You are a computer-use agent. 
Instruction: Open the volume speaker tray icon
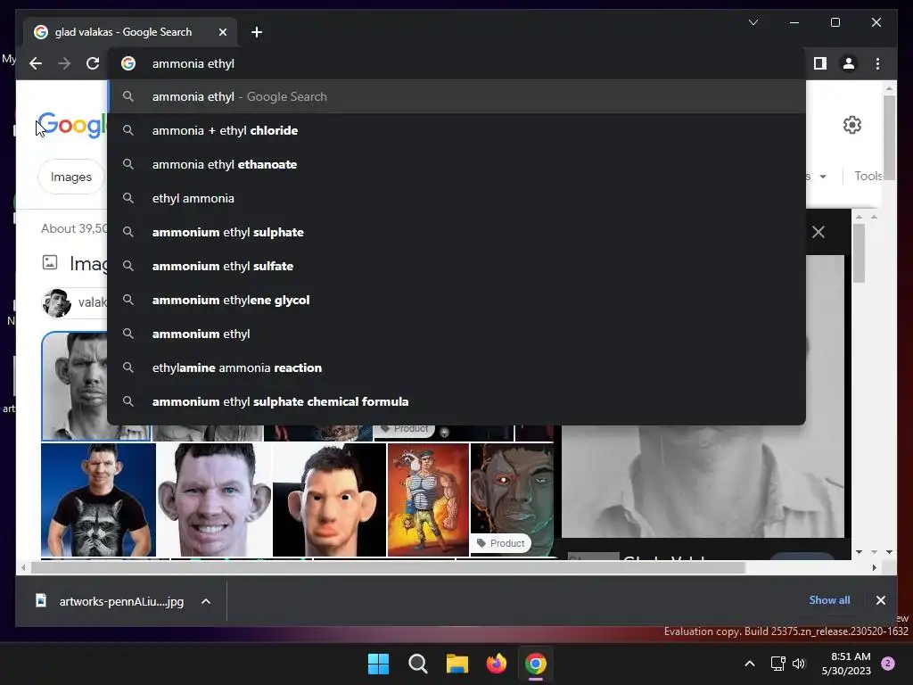799,664
